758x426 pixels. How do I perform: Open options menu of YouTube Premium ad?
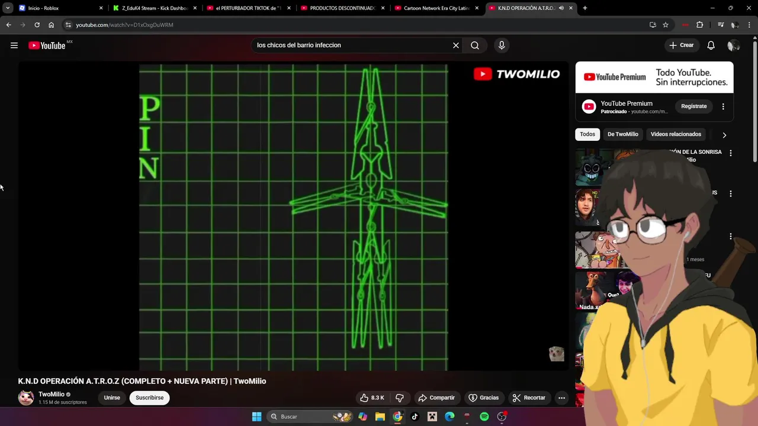tap(723, 106)
